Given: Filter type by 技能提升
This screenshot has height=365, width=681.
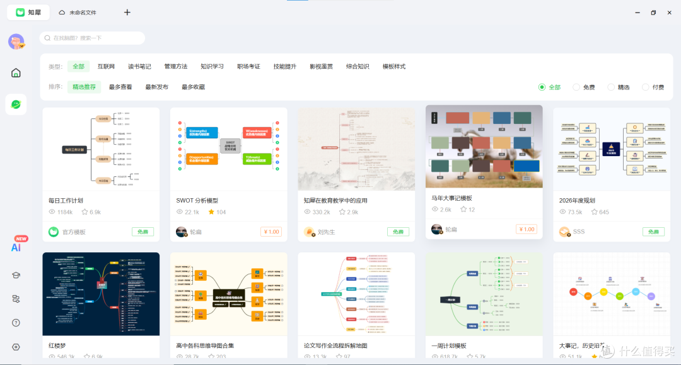Looking at the screenshot, I should tap(285, 66).
